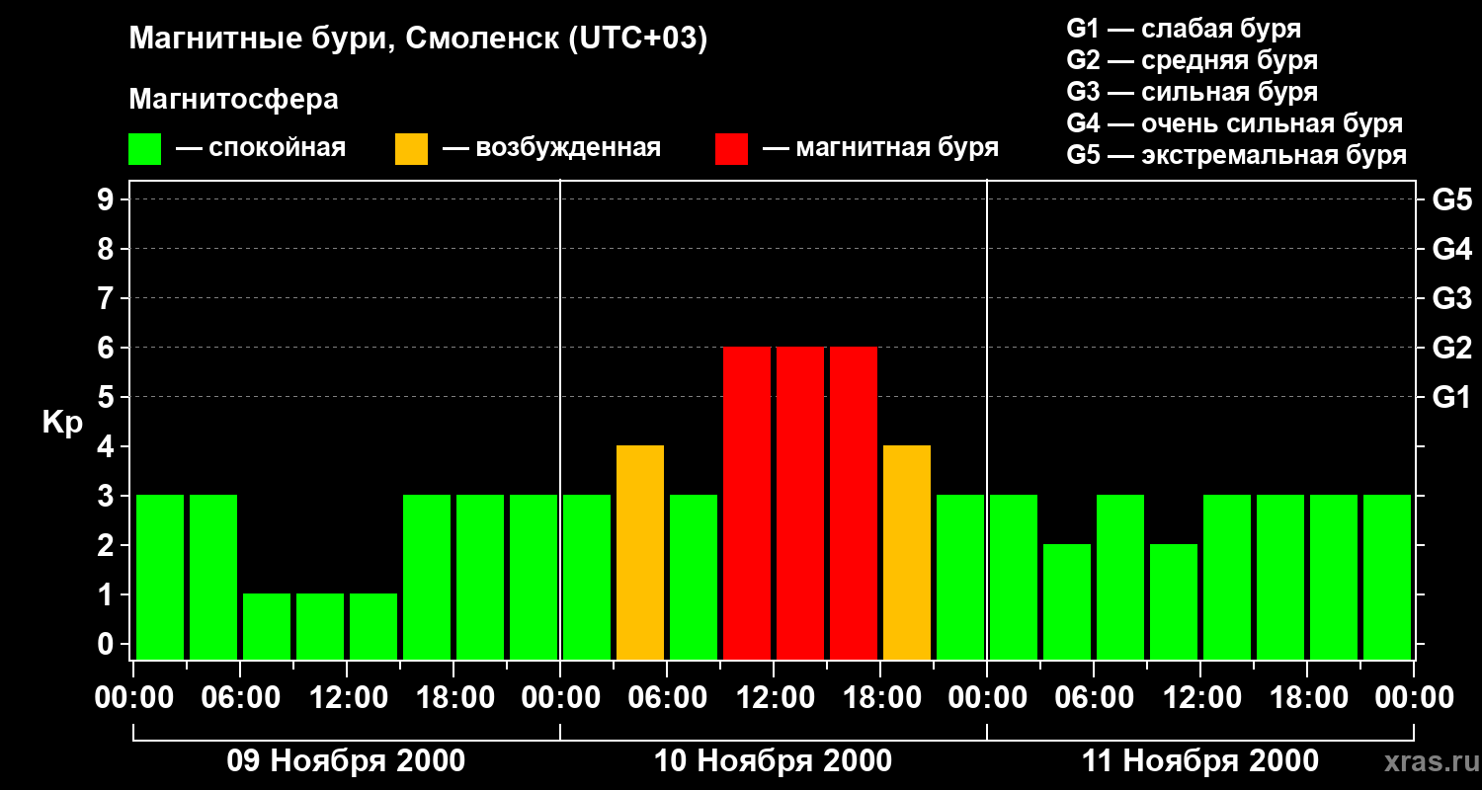Click the G5 label on right axis
The width and height of the screenshot is (1482, 790).
coord(1452,199)
